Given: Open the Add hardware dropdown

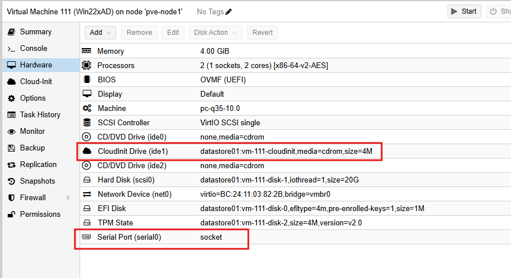Looking at the screenshot, I should [101, 33].
